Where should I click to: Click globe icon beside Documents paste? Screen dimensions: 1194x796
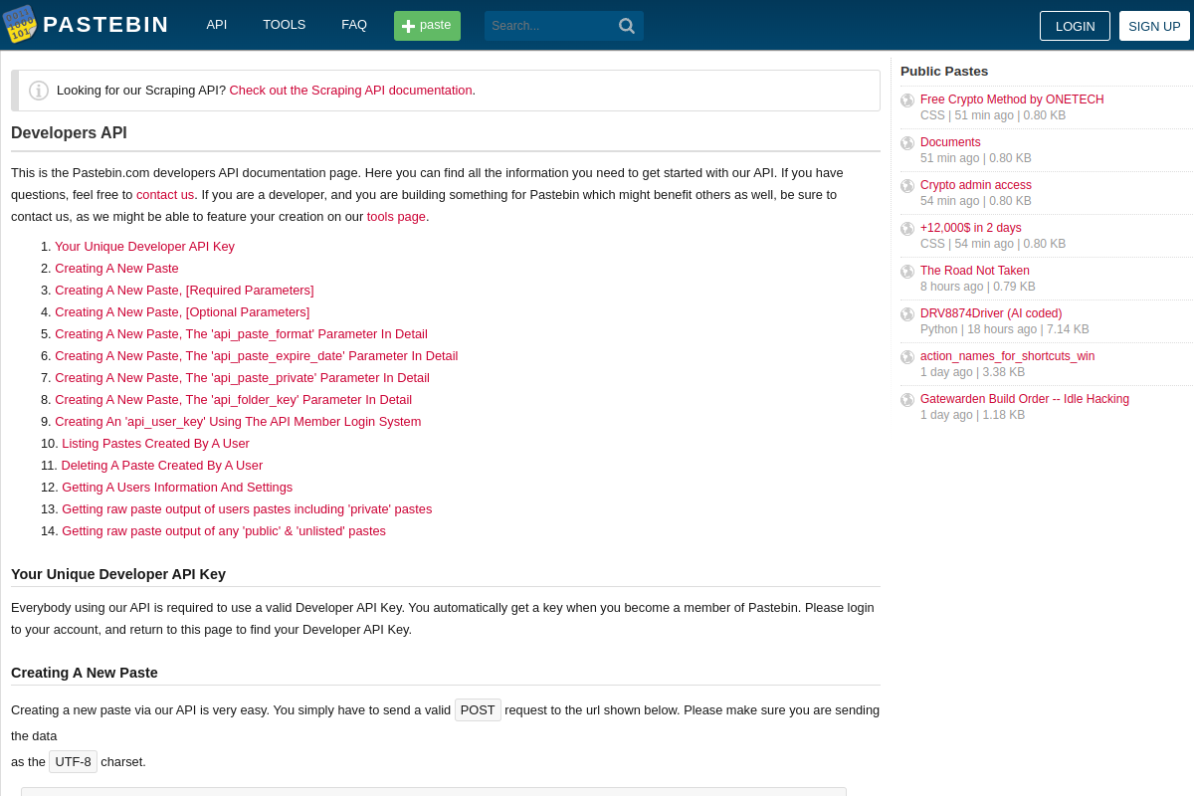907,143
